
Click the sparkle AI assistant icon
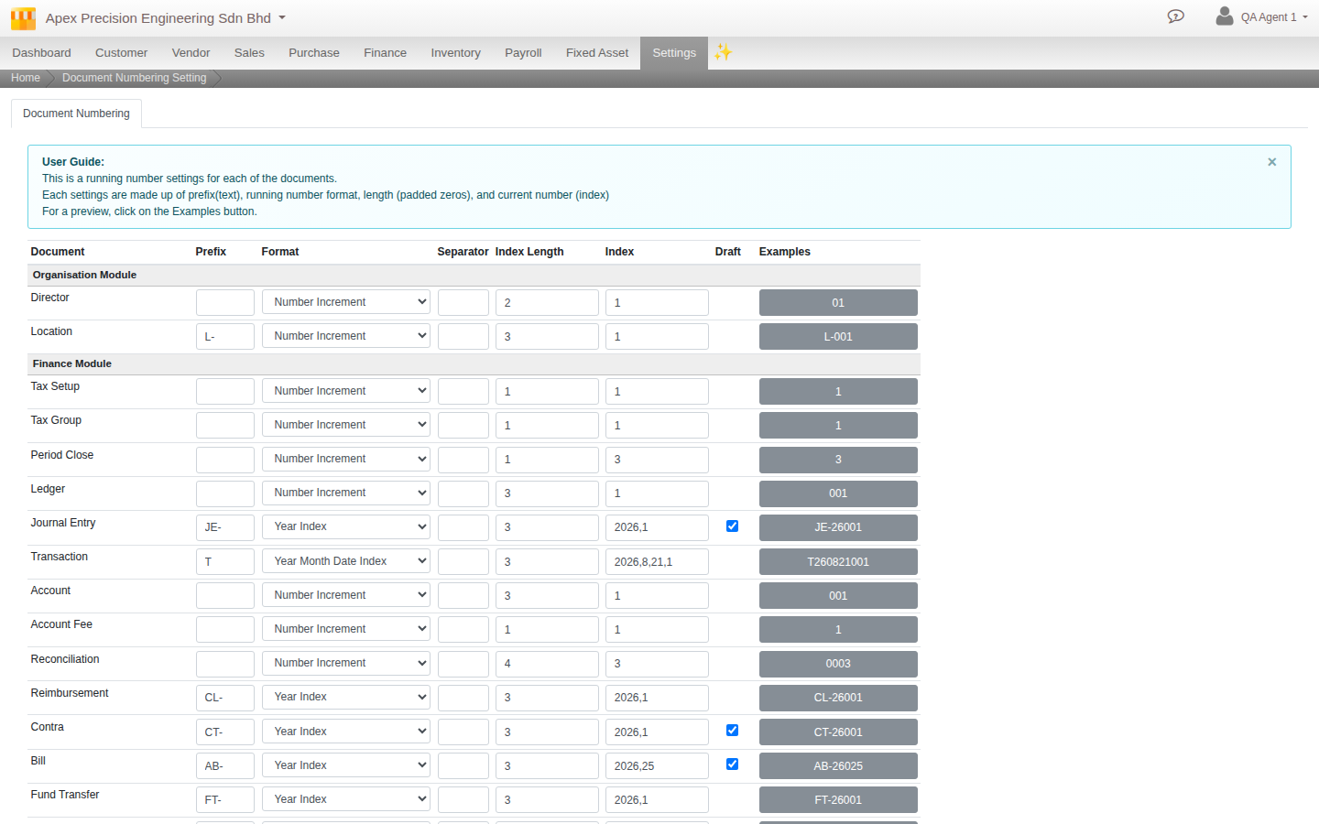(x=724, y=52)
